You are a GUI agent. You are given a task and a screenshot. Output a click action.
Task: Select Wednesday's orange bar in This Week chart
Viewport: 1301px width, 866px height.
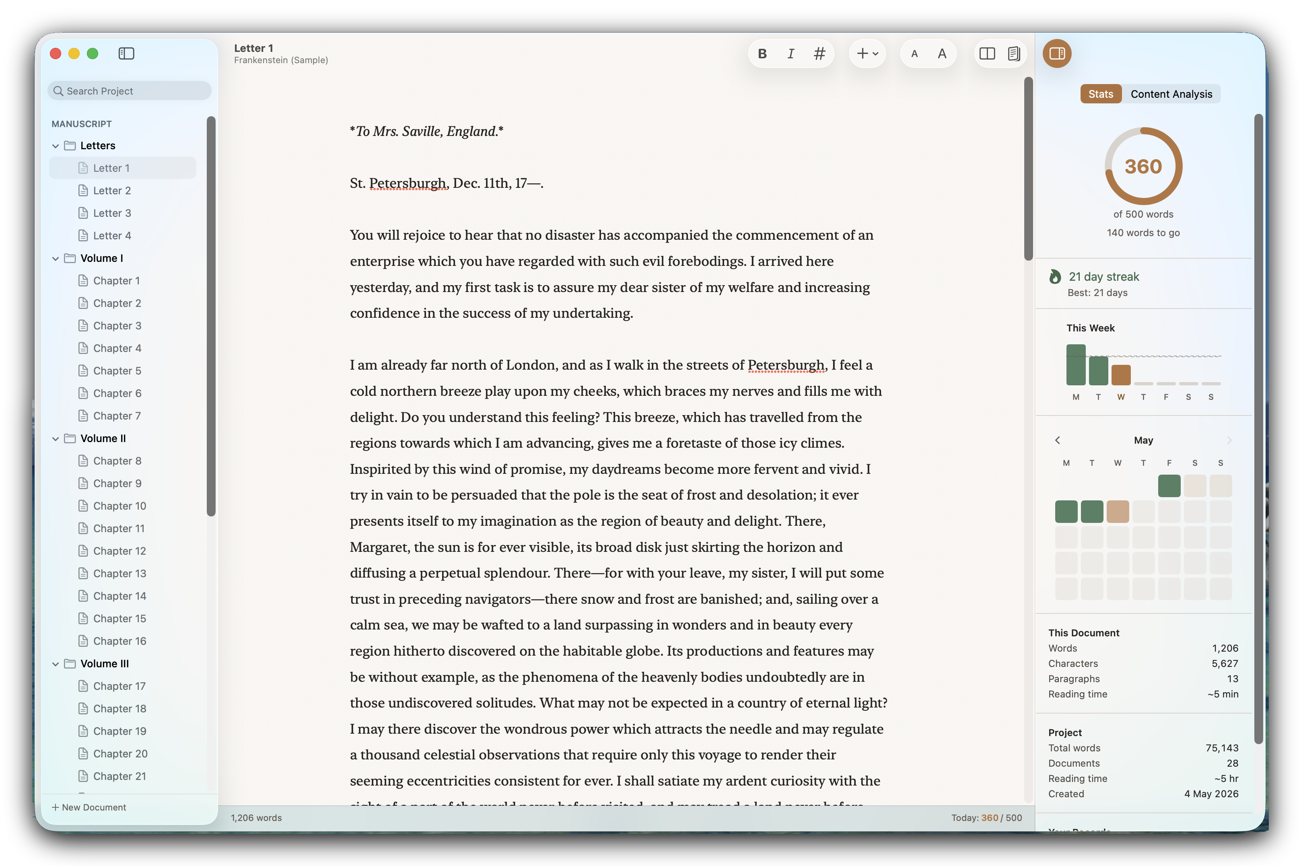[x=1121, y=375]
